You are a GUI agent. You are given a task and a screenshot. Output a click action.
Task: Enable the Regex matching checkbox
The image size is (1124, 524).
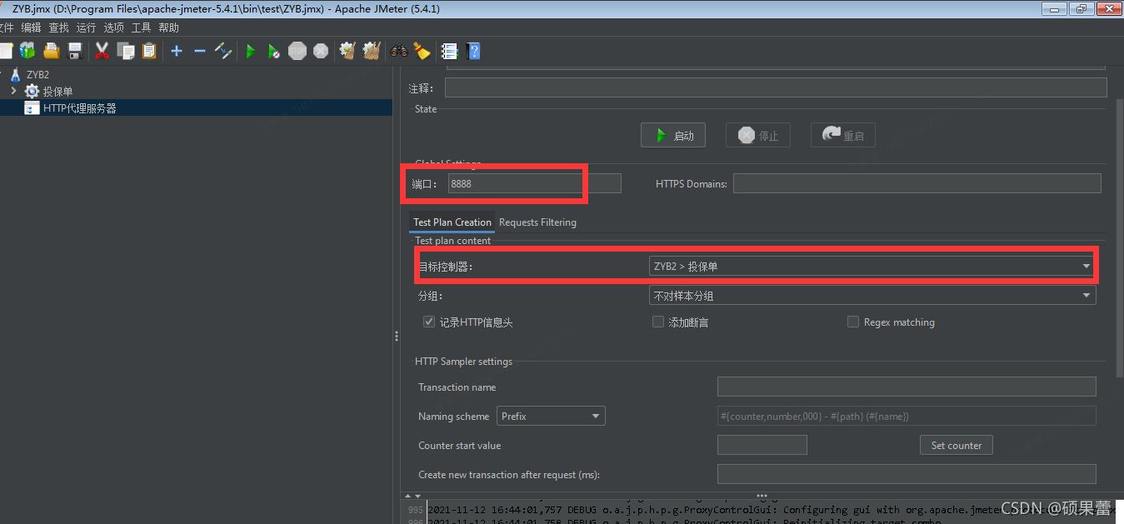click(853, 322)
